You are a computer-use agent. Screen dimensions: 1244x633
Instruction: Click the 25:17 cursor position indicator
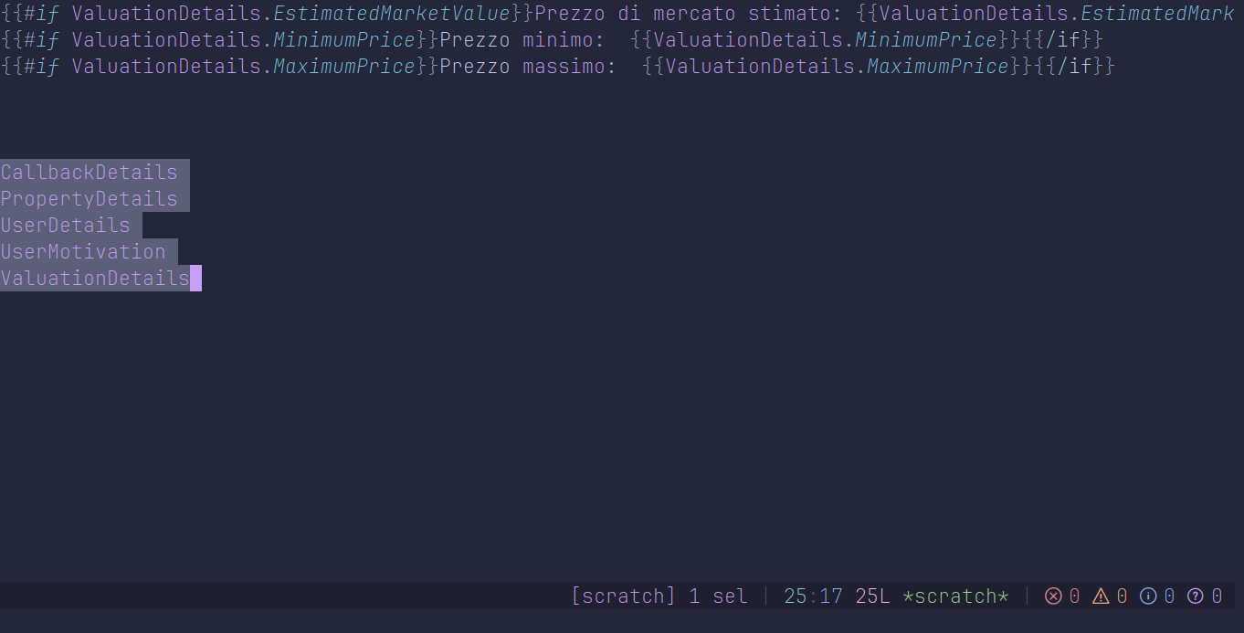pos(813,596)
